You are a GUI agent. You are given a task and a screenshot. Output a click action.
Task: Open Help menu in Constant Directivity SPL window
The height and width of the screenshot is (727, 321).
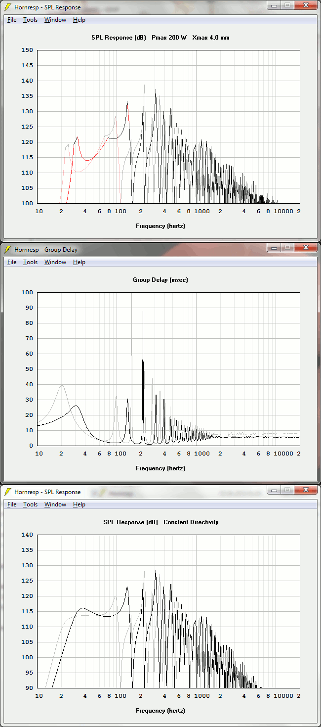pyautogui.click(x=79, y=504)
